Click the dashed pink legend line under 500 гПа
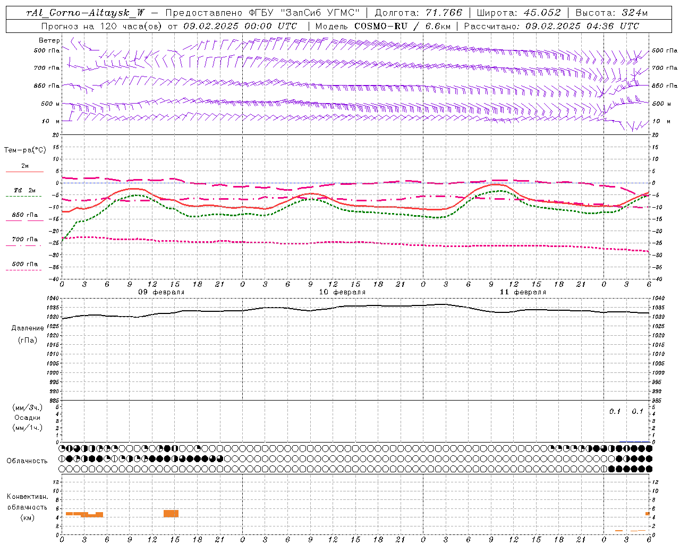 tap(24, 270)
